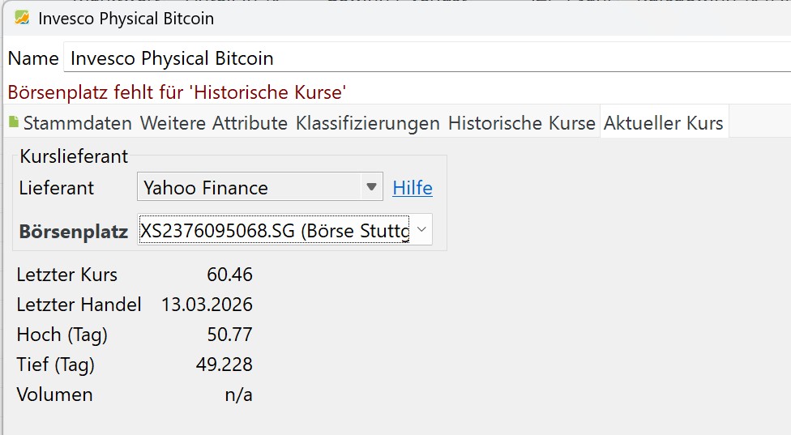Click the Hoch (Tag) label
Screen dimensions: 791x435
click(x=62, y=335)
